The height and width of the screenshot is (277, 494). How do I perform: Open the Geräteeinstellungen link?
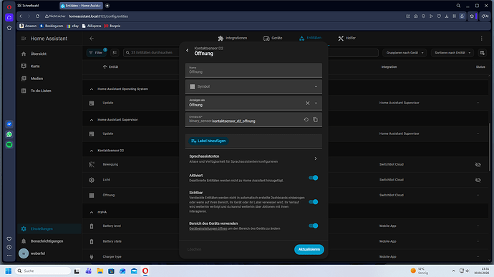coord(208,228)
